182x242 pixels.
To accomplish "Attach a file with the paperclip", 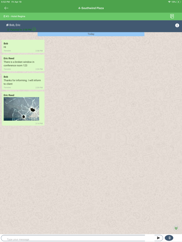I will (169, 238).
